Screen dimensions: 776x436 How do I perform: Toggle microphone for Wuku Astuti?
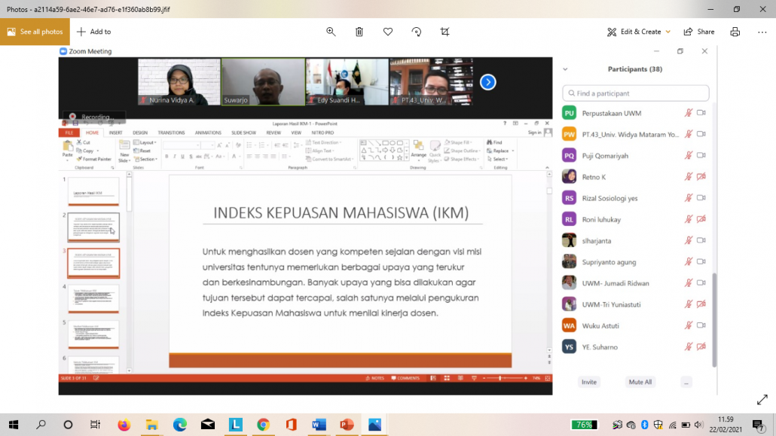[688, 325]
